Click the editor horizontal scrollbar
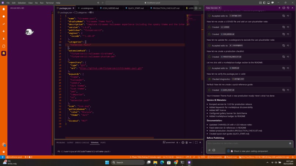This screenshot has height=166, width=296. [109, 137]
